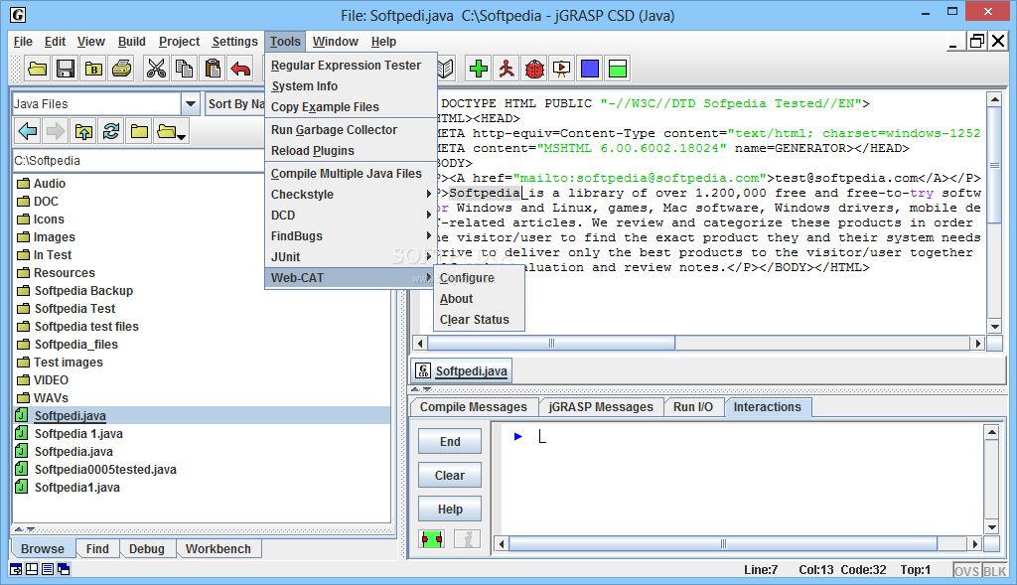Click the Open File folder toolbar icon
1017x585 pixels.
[38, 69]
